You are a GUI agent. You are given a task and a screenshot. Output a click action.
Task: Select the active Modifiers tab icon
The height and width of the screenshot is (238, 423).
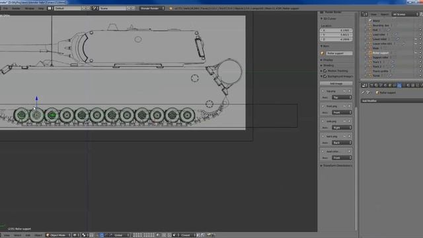coord(399,85)
